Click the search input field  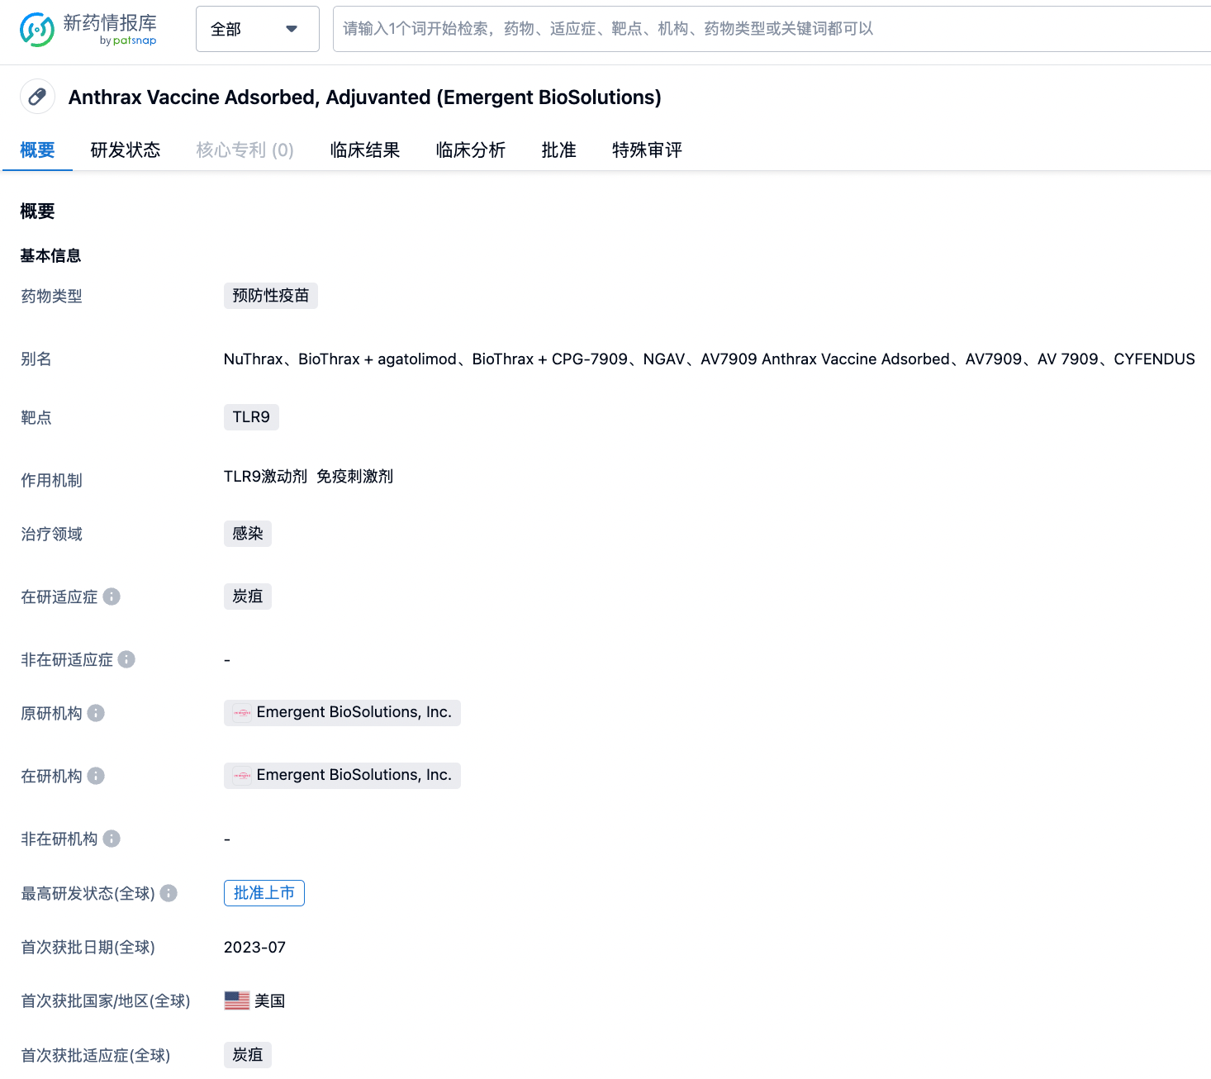pyautogui.click(x=772, y=29)
